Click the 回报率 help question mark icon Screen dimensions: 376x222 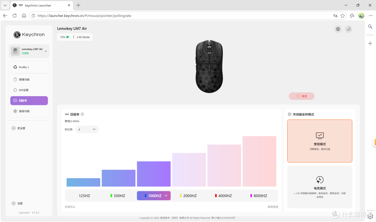(82, 114)
